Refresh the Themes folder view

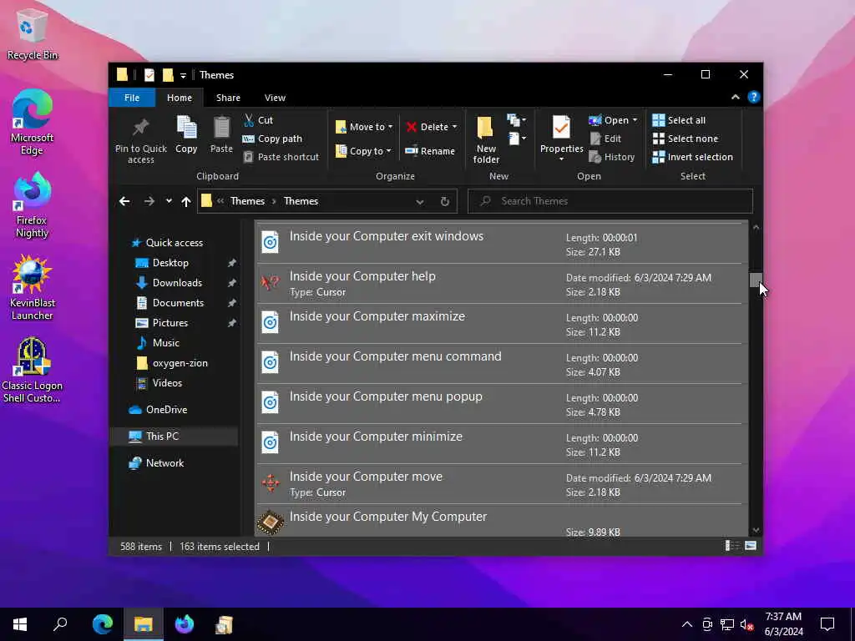445,201
